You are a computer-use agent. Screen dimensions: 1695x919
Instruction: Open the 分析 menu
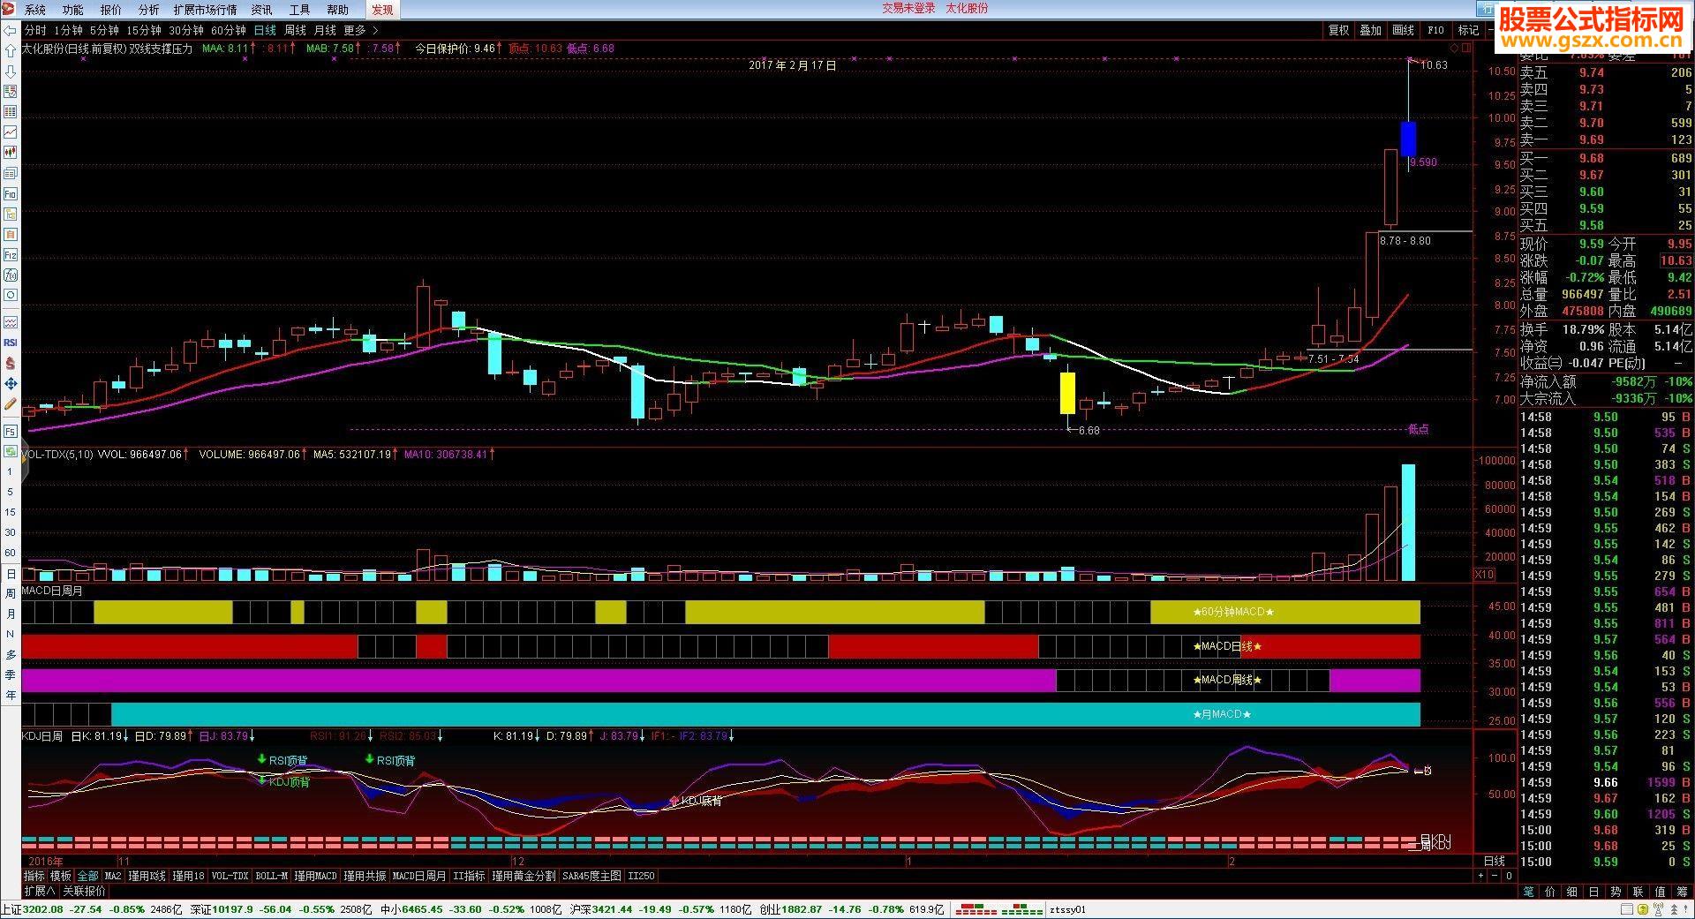pos(149,10)
